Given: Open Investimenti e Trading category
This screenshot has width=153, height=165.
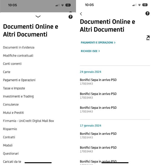Looking at the screenshot, I should pos(18,96).
